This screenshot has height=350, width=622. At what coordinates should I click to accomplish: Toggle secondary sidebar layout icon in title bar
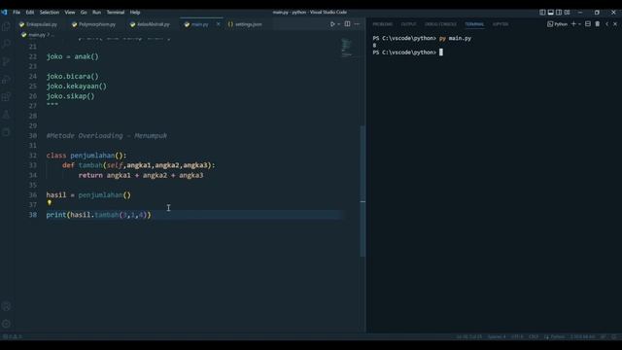coord(559,13)
